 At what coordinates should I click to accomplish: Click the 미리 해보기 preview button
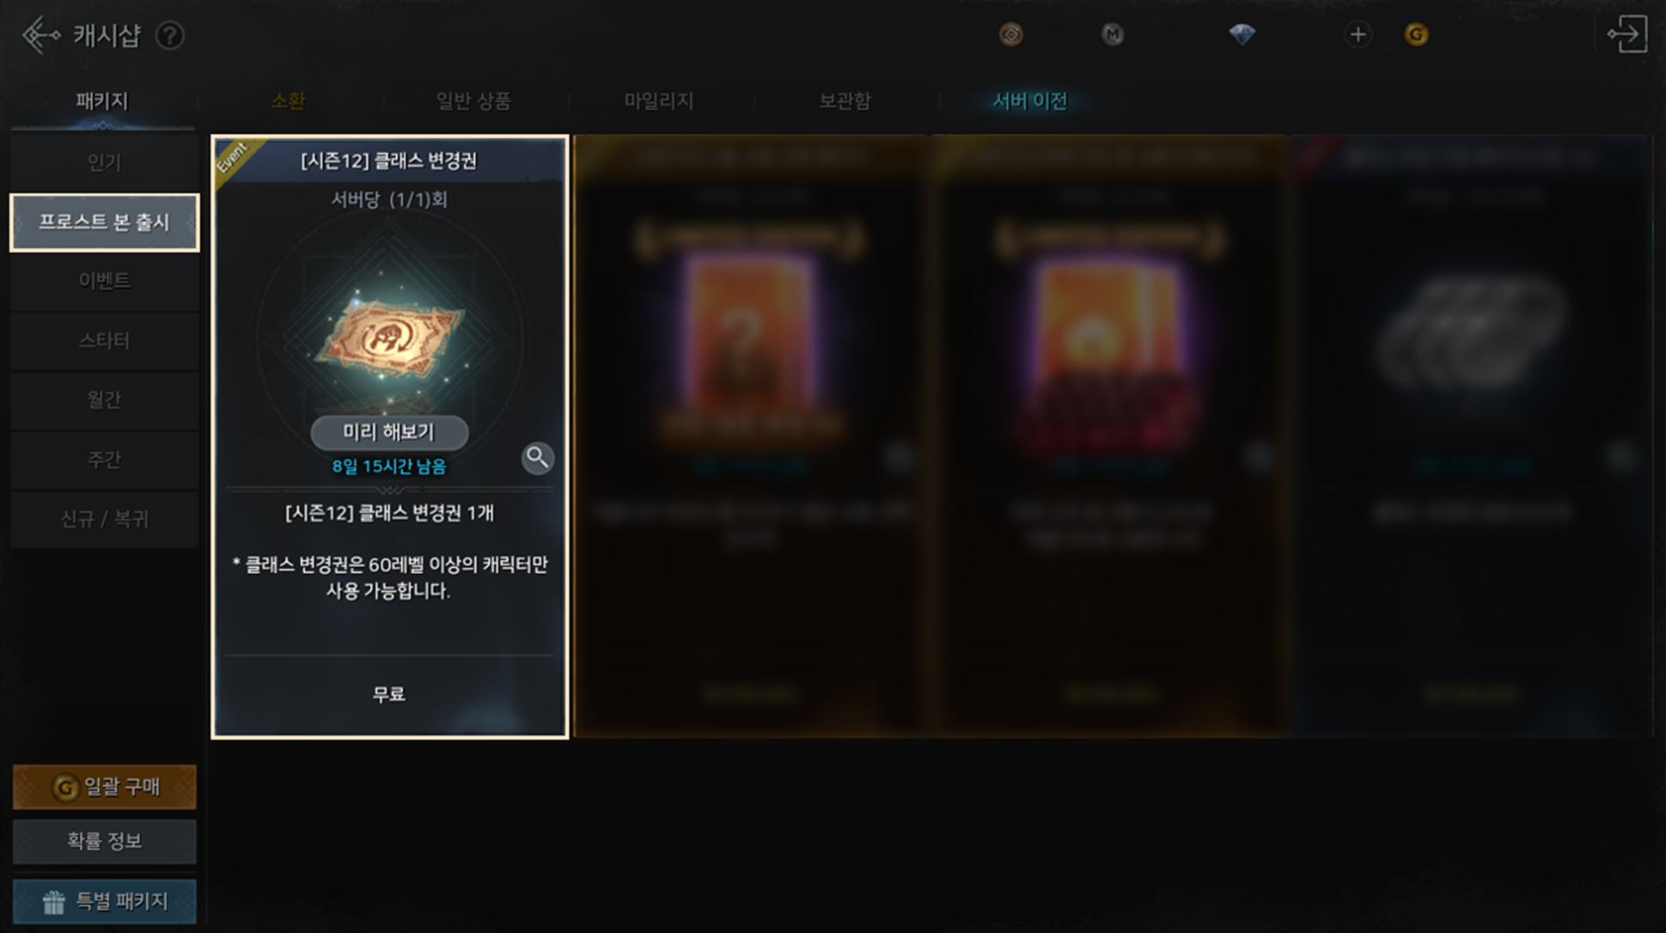[x=389, y=432]
